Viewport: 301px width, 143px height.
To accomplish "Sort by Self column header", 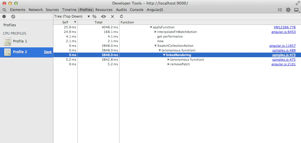I will [x=66, y=22].
